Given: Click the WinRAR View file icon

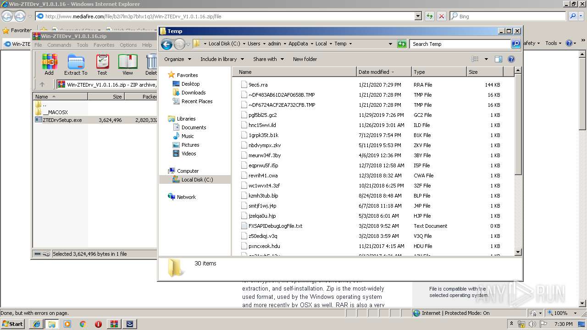Looking at the screenshot, I should (x=127, y=65).
